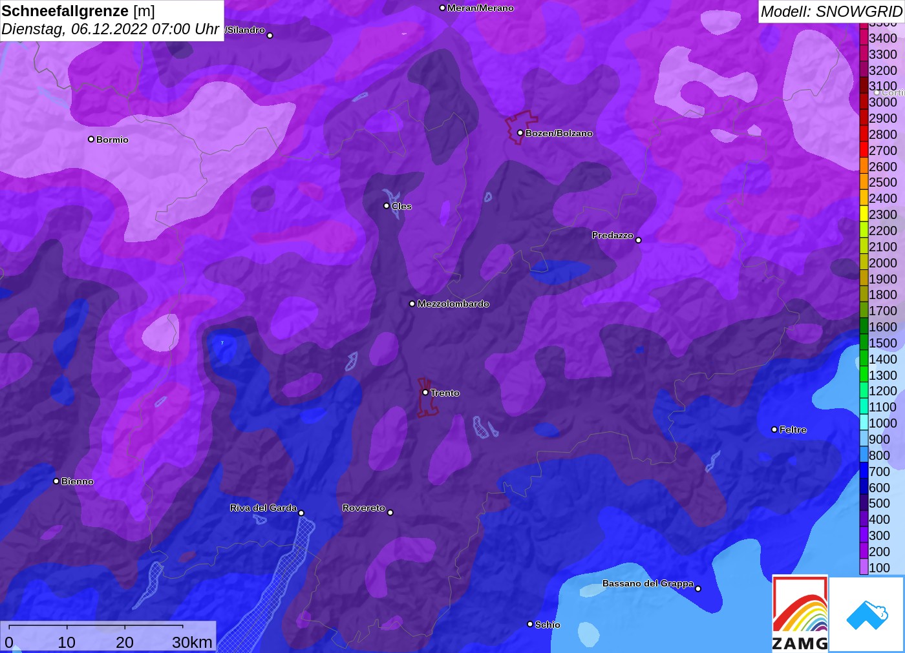The width and height of the screenshot is (905, 653).
Task: Click the Feltre town marker
Action: (x=774, y=430)
